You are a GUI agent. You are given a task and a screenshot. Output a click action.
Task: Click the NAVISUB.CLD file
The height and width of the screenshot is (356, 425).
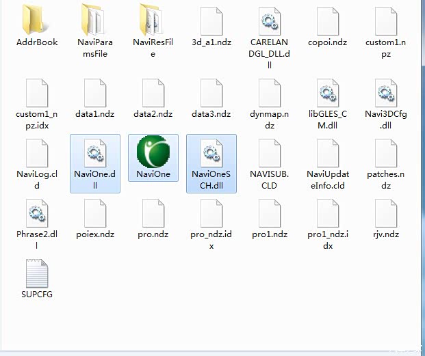coord(270,152)
